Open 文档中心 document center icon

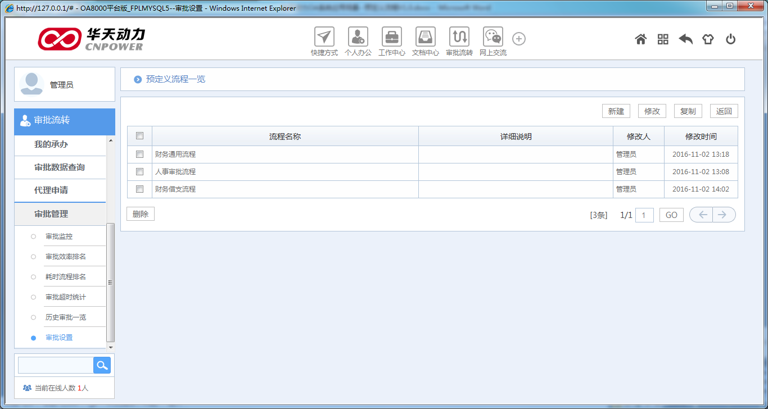coord(425,37)
